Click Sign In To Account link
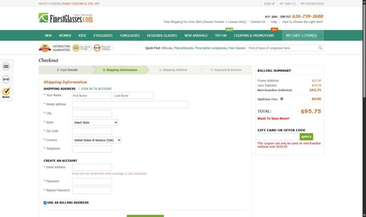Image resolution: width=366 pixels, height=217 pixels. [96, 89]
